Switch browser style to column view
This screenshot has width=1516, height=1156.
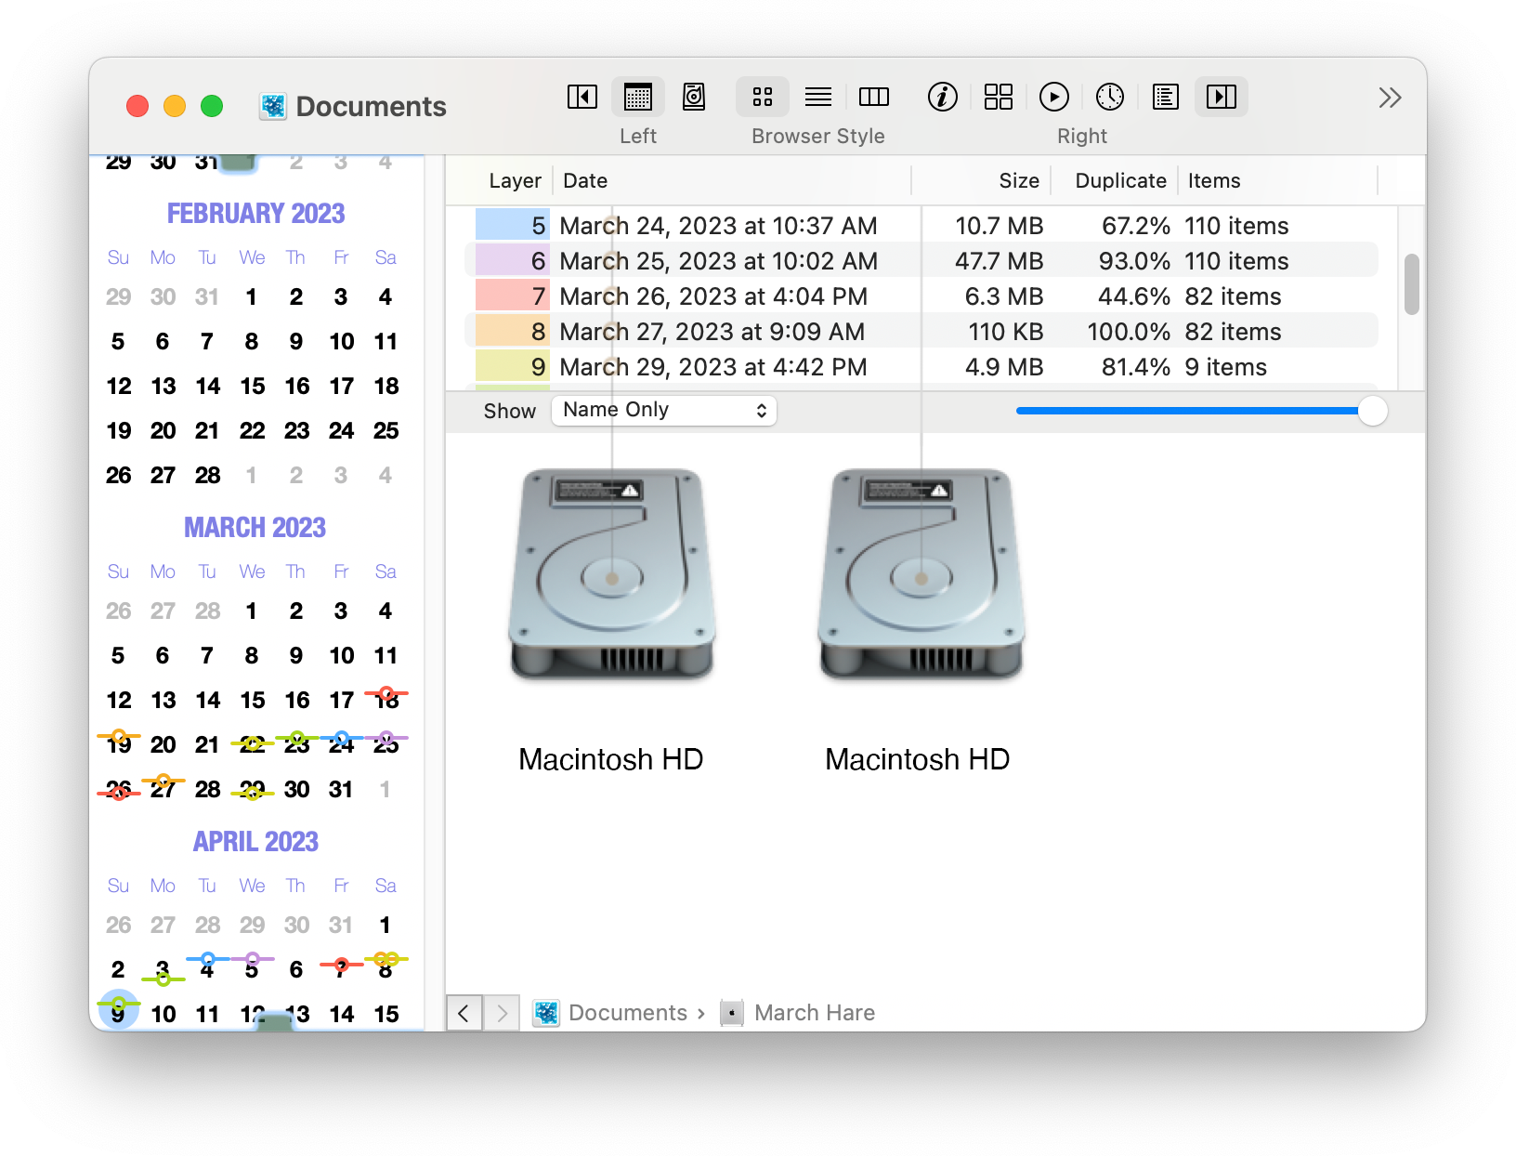874,97
